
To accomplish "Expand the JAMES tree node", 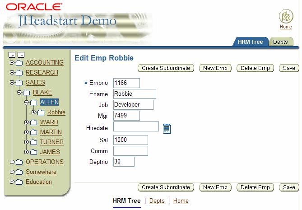I will (26, 152).
